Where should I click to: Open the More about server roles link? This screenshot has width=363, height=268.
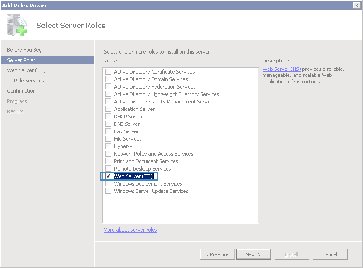click(x=130, y=230)
